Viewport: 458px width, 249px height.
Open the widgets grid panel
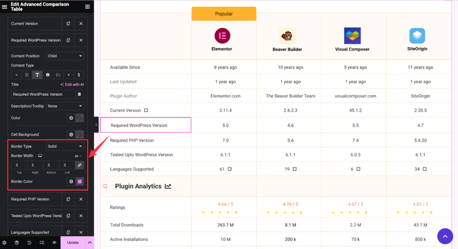click(87, 7)
